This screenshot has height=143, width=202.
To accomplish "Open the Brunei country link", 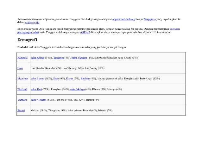I will coord(21,110).
